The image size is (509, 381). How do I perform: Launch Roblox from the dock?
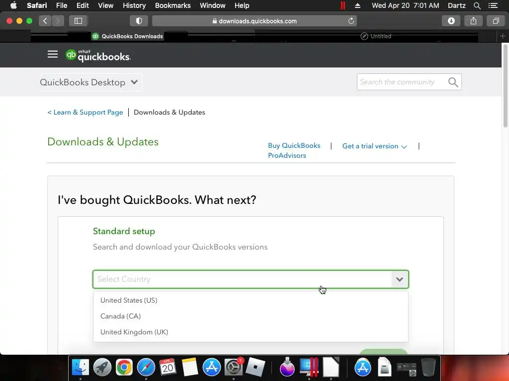pos(255,367)
